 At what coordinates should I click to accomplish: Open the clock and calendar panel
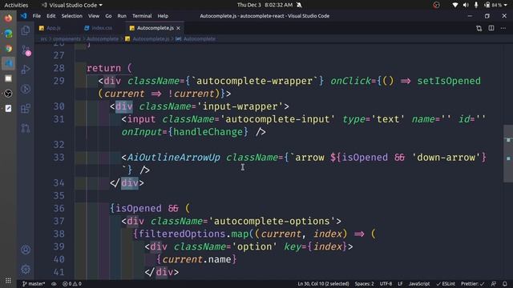coord(265,5)
